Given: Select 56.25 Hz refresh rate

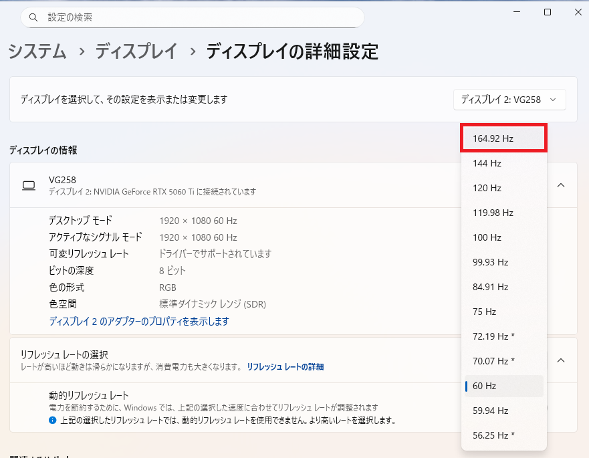Looking at the screenshot, I should [503, 435].
